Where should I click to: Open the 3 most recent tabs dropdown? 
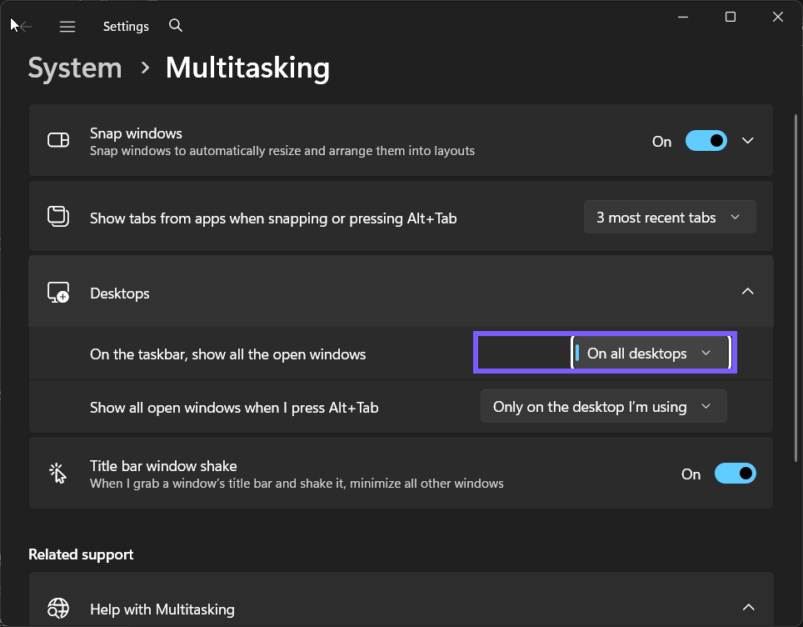click(x=670, y=217)
